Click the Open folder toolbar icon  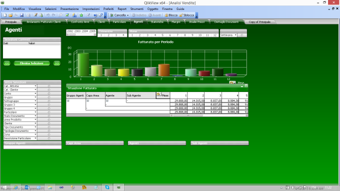pyautogui.click(x=10, y=15)
